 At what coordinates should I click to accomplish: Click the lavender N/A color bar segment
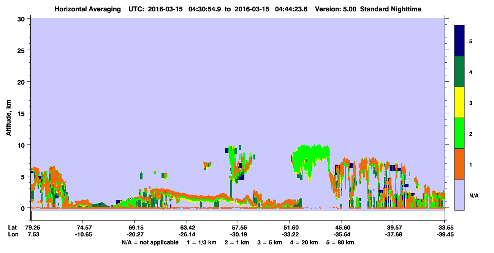point(459,195)
